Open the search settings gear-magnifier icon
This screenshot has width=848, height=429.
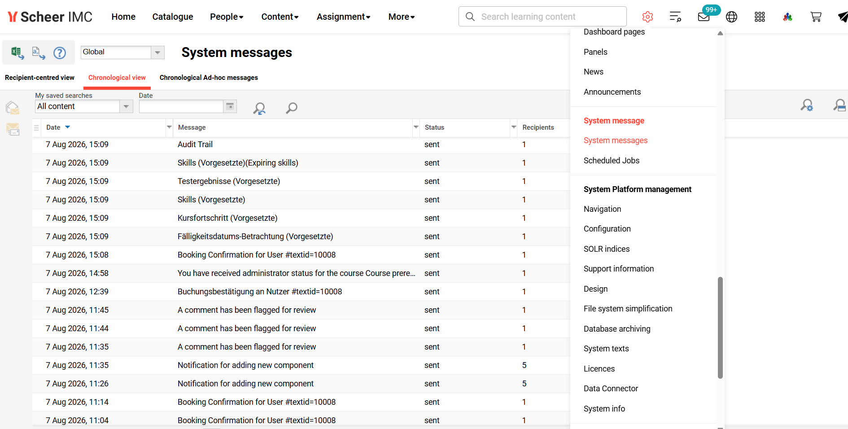[x=807, y=105]
